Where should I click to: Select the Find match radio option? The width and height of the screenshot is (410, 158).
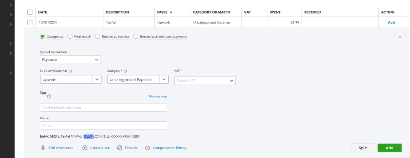(70, 36)
